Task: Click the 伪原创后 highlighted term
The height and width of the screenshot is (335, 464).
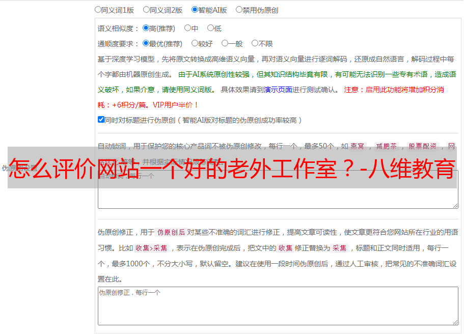Action: [x=171, y=232]
